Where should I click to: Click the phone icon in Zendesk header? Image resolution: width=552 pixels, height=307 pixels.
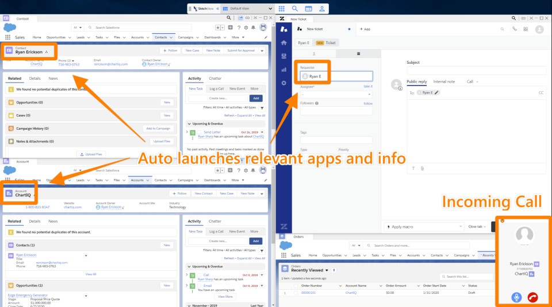(x=513, y=29)
